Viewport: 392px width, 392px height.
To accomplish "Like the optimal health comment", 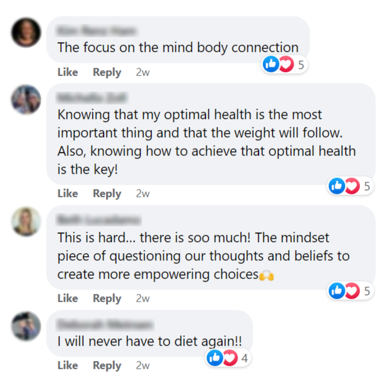I will (x=68, y=193).
